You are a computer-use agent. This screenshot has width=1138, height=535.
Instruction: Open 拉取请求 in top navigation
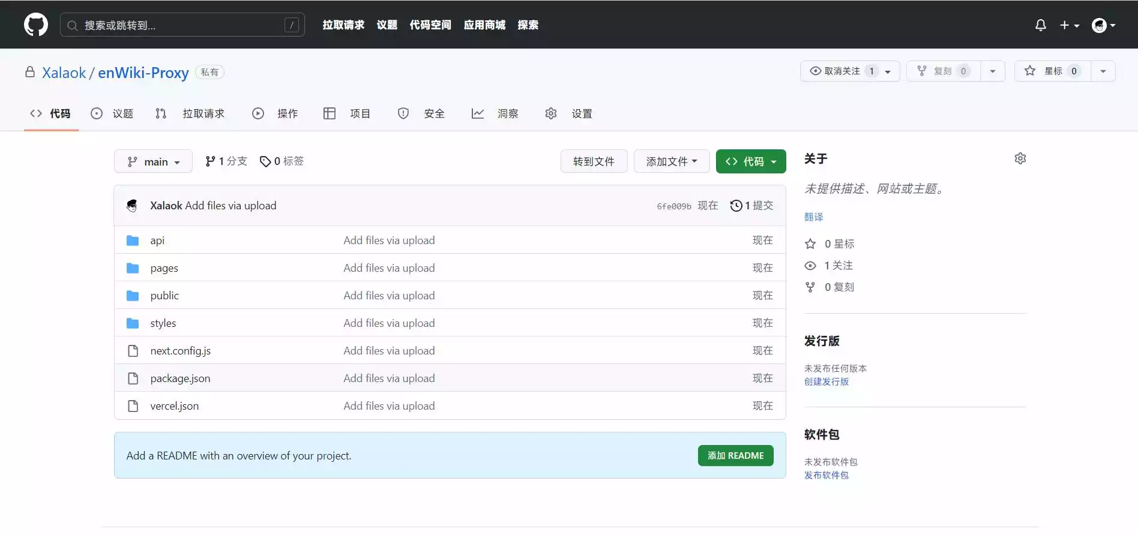[343, 25]
